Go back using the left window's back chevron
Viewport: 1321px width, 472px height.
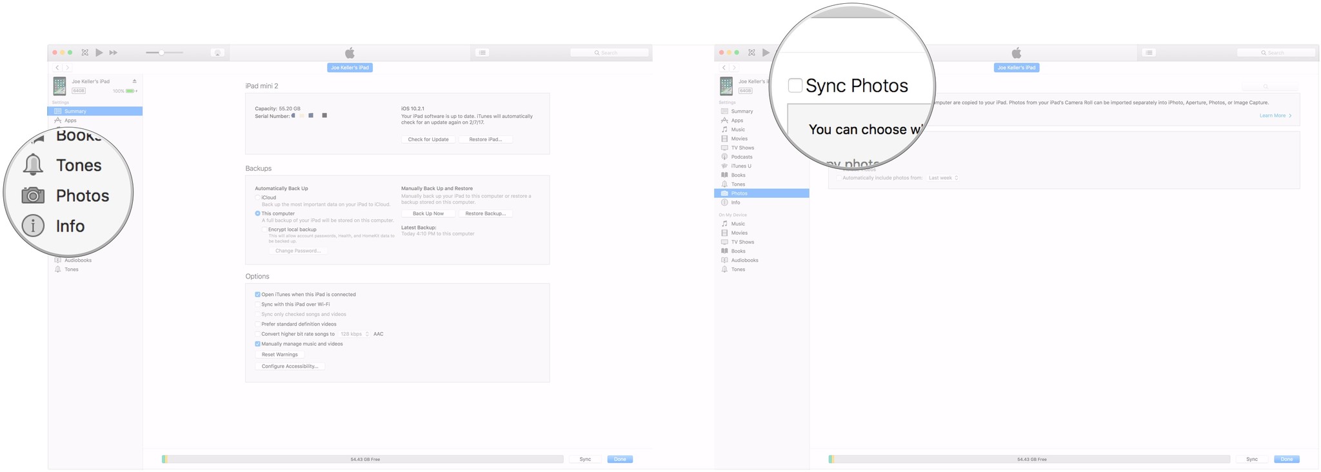(57, 68)
